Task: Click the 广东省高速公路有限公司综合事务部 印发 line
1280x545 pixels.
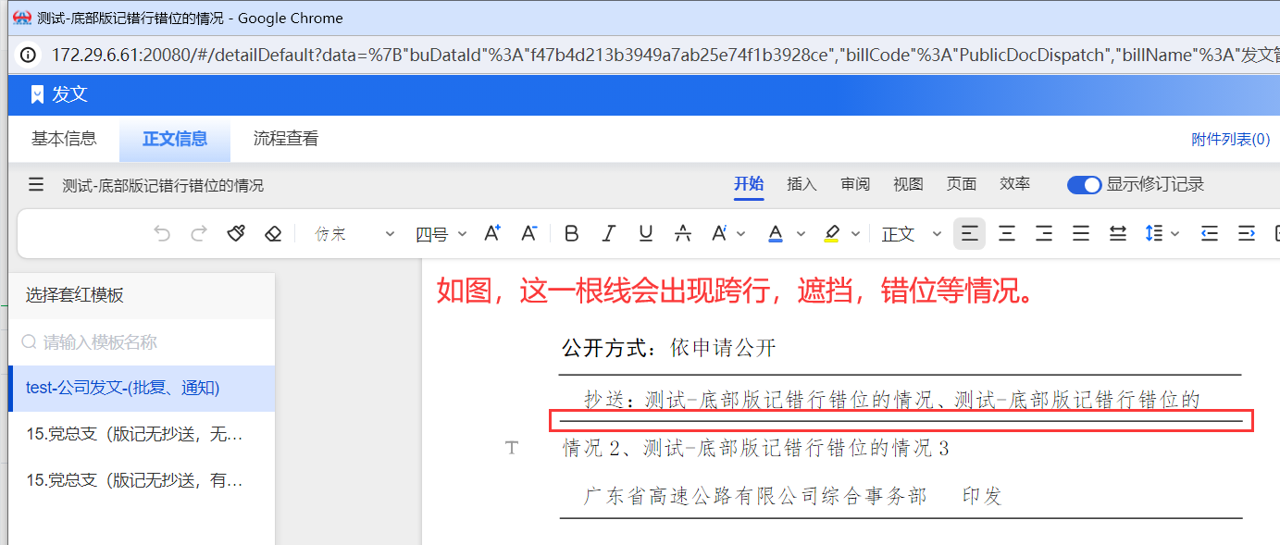Action: pos(793,496)
